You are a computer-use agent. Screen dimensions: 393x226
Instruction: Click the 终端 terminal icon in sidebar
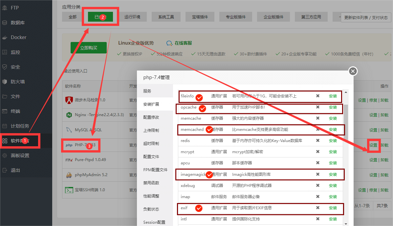coord(5,111)
